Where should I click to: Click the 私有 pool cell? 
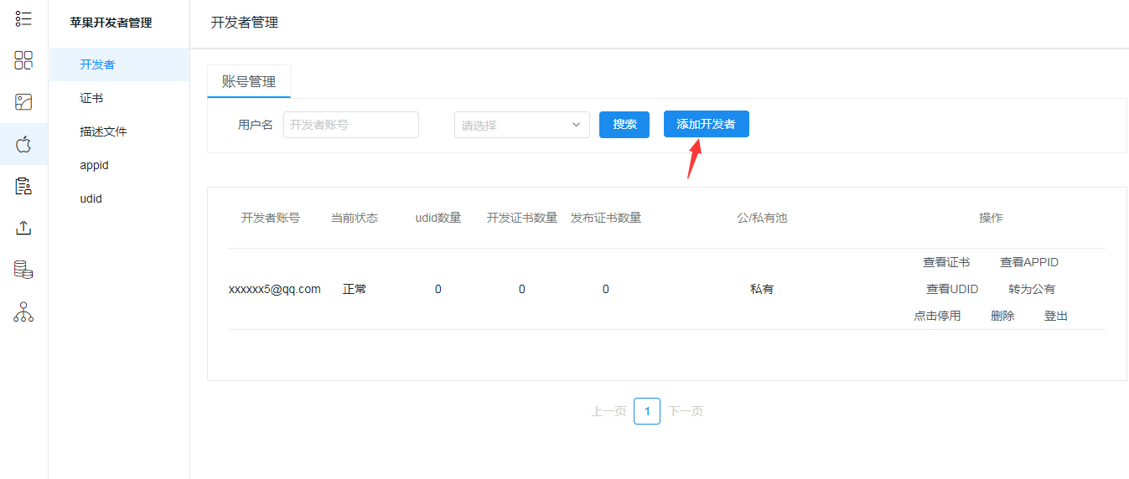(762, 289)
